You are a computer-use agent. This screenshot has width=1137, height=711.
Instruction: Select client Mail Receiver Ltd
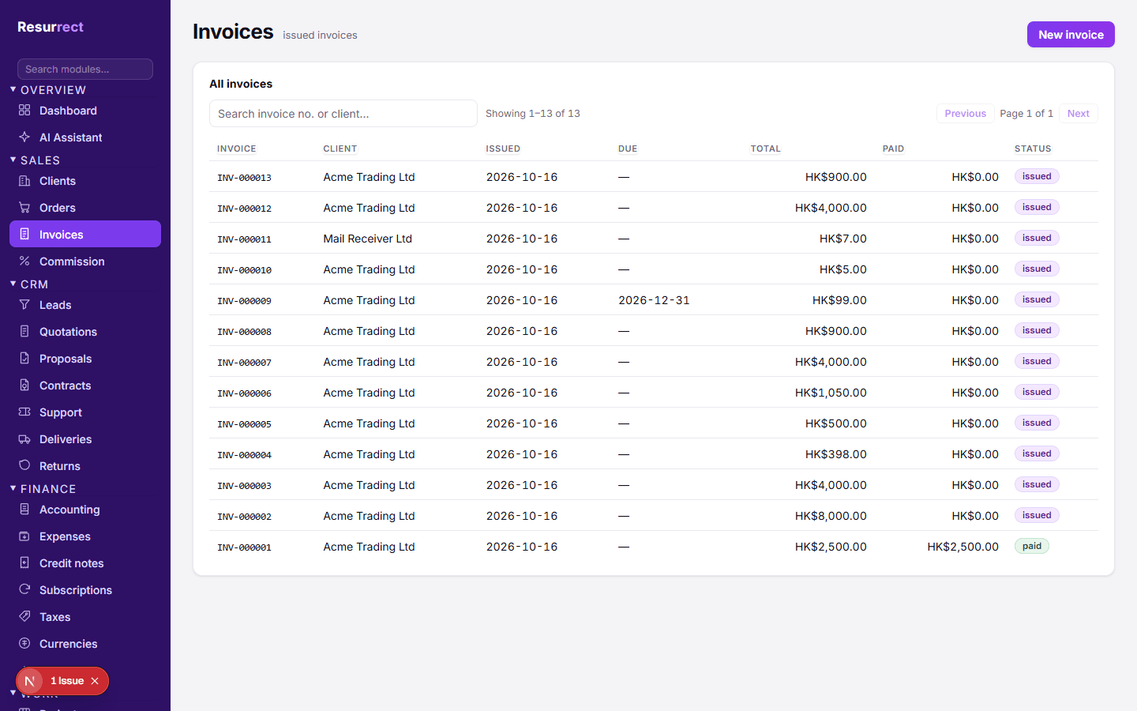(367, 239)
